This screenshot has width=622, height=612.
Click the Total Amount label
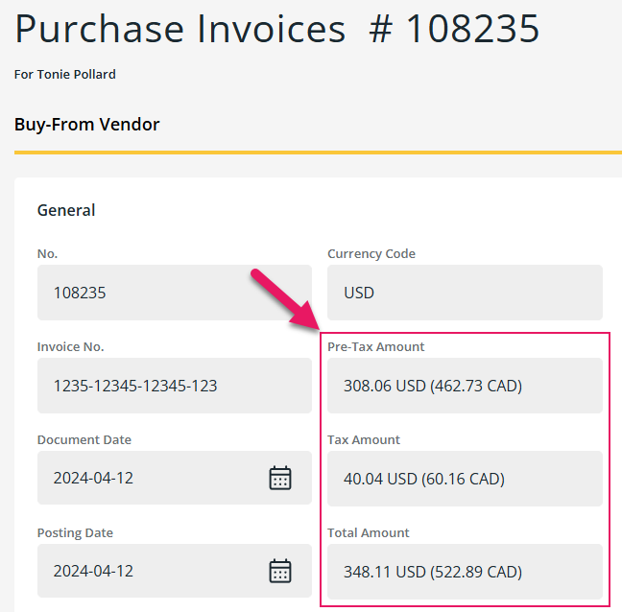point(369,532)
